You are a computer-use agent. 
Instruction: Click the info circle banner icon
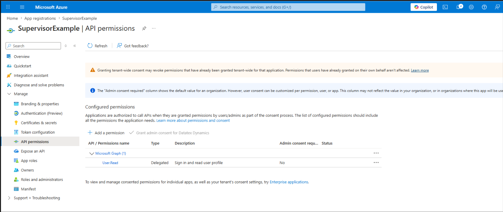[x=93, y=90]
